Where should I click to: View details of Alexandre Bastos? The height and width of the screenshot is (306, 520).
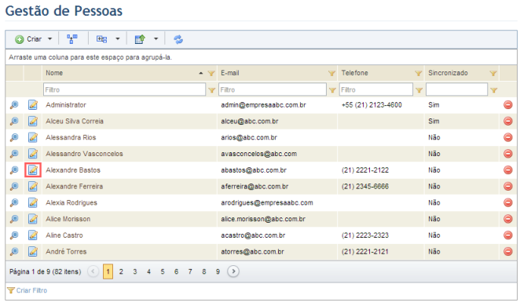coord(14,170)
